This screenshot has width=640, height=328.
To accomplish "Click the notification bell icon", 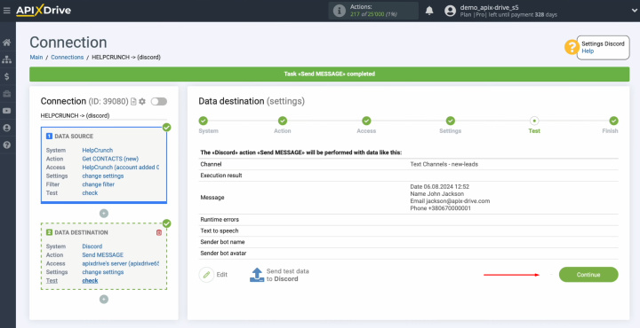I will [429, 11].
